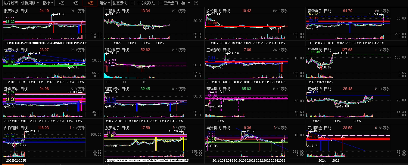Click price 7.89 in 三峡旅游 panel

click(247, 50)
